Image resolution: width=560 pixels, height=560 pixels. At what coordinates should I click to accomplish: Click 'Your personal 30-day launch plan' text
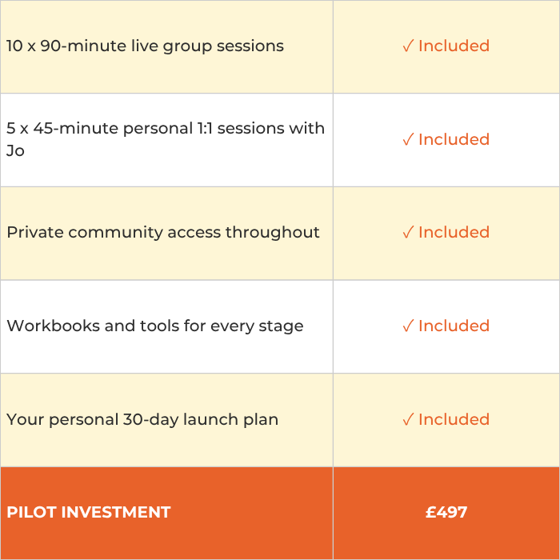(x=142, y=419)
